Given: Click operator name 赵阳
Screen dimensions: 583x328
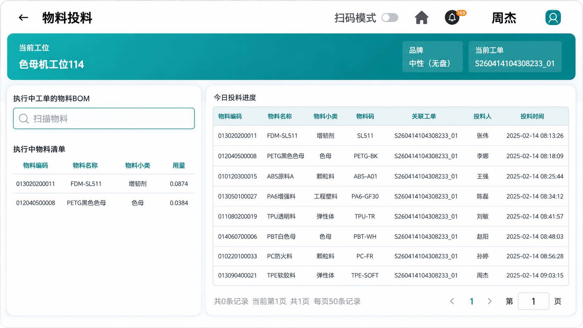Looking at the screenshot, I should (x=483, y=237).
